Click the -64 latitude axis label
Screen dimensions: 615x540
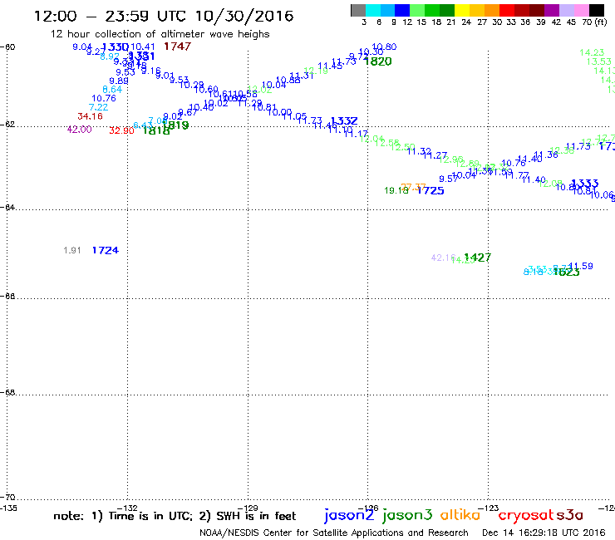tap(7, 208)
